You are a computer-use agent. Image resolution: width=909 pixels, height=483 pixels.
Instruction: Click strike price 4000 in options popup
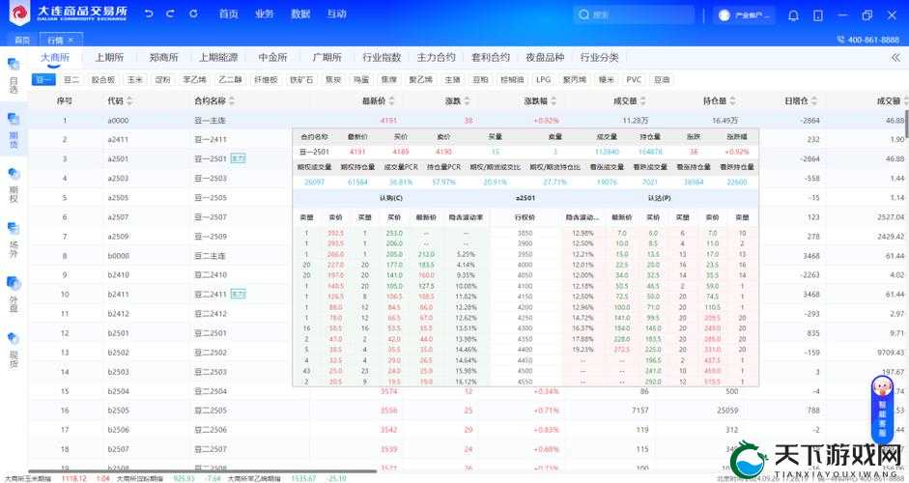click(525, 265)
